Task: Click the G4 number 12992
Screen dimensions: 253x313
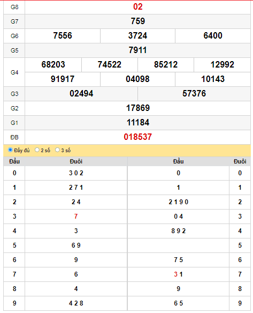Action: pos(222,64)
